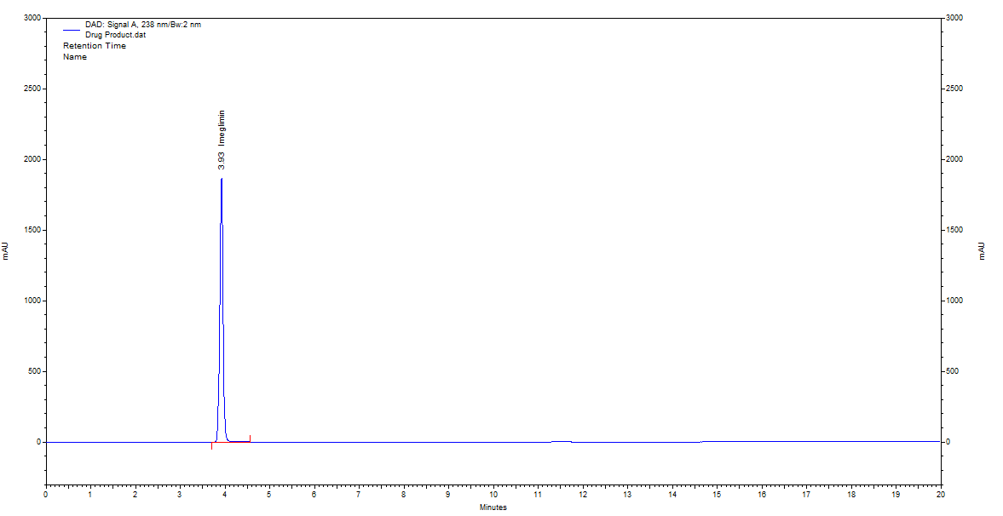Click the small baseline bump near 11.5 minutes
Viewport: 1003px width, 516px height.
(x=561, y=441)
